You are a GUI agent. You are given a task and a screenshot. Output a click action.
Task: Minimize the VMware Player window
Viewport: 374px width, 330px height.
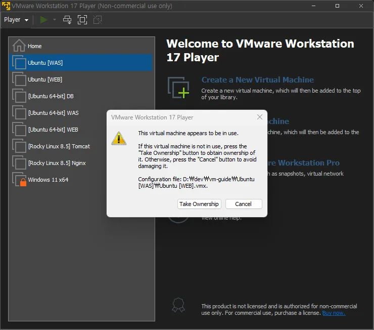click(x=314, y=6)
